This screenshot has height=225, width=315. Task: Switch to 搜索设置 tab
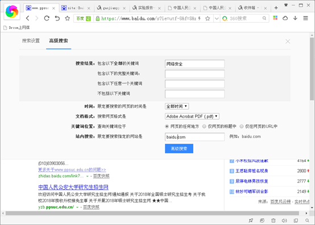31,41
